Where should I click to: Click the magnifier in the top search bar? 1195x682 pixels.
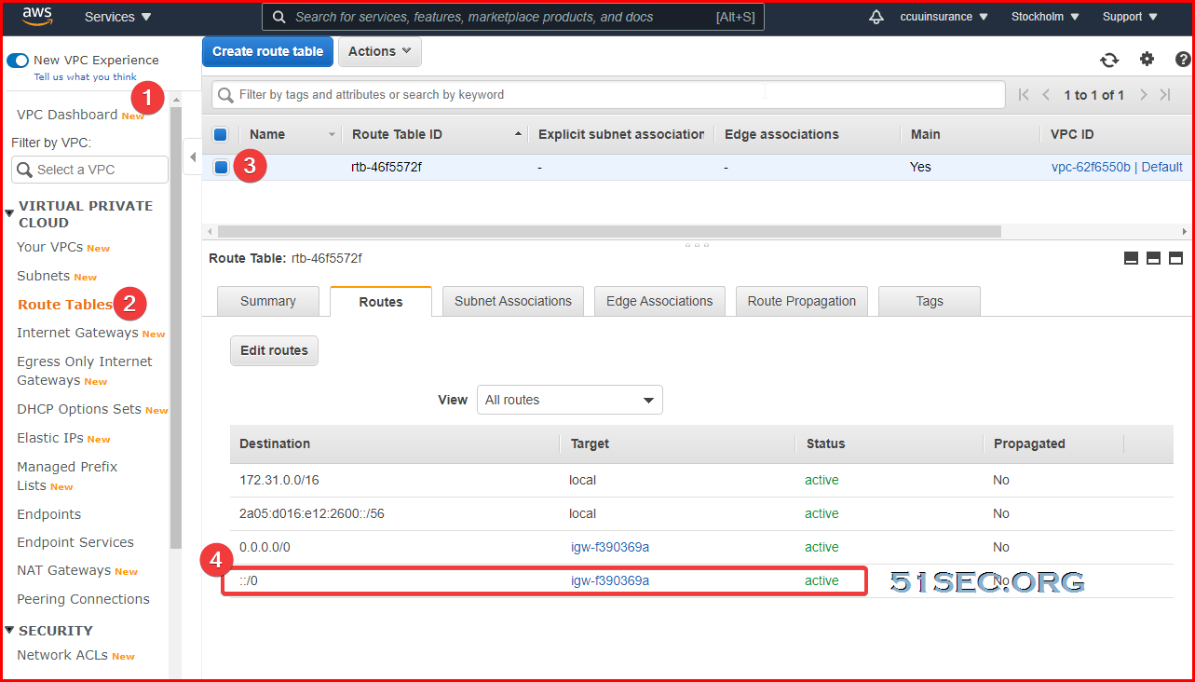[x=279, y=17]
